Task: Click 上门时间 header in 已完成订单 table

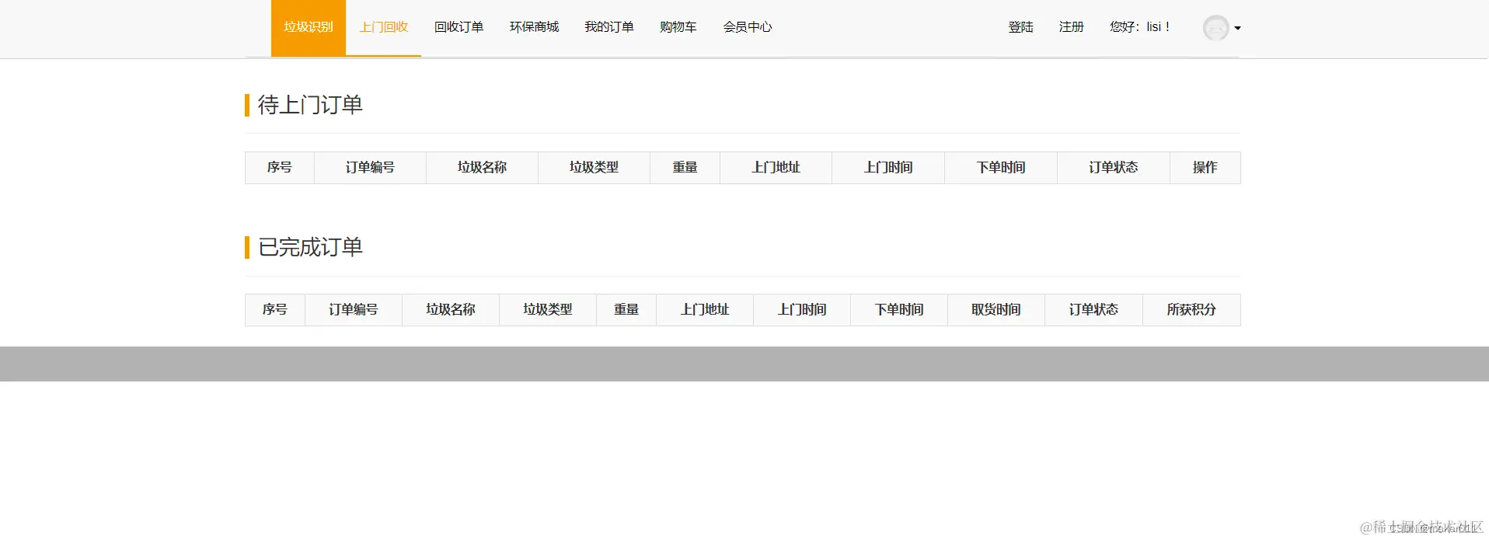Action: click(802, 310)
